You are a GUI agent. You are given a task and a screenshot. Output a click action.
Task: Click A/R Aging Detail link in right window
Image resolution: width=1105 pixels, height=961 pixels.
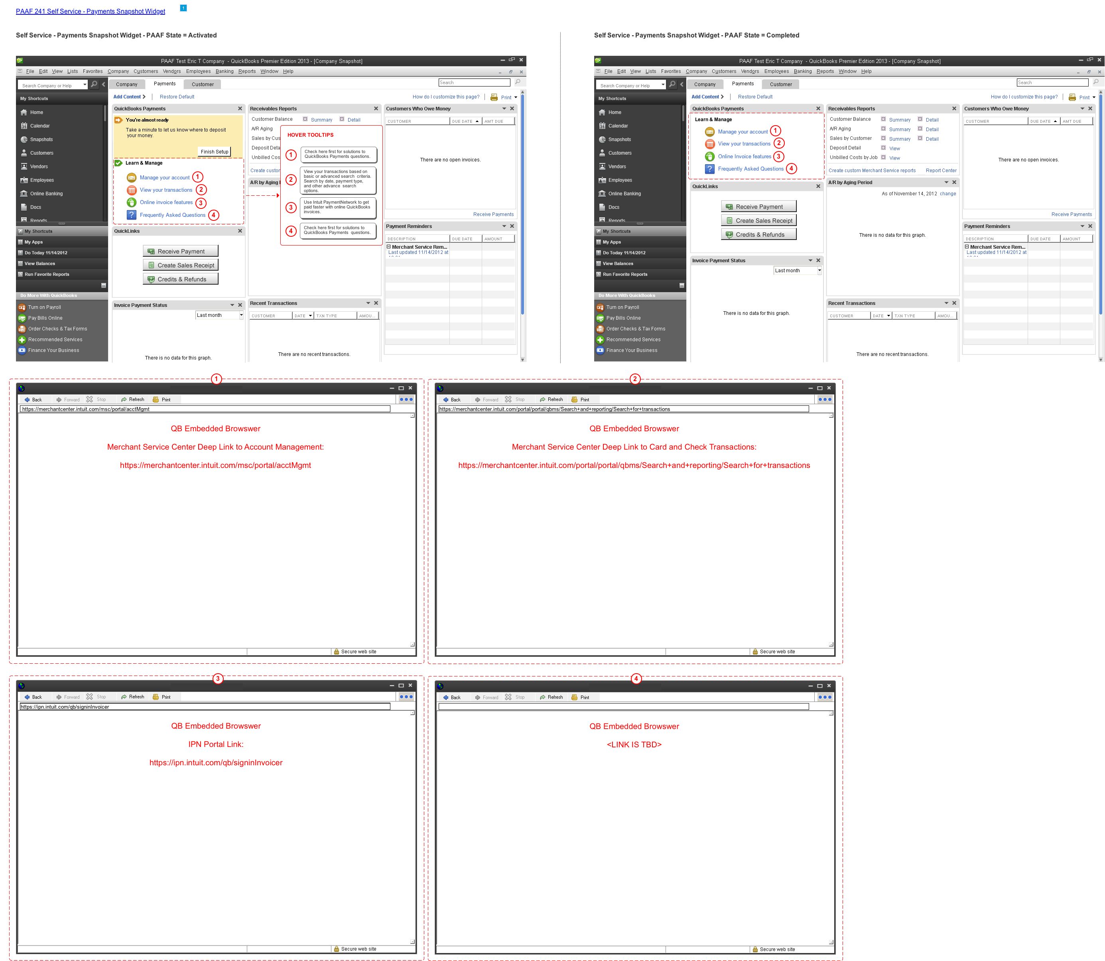[x=932, y=130]
